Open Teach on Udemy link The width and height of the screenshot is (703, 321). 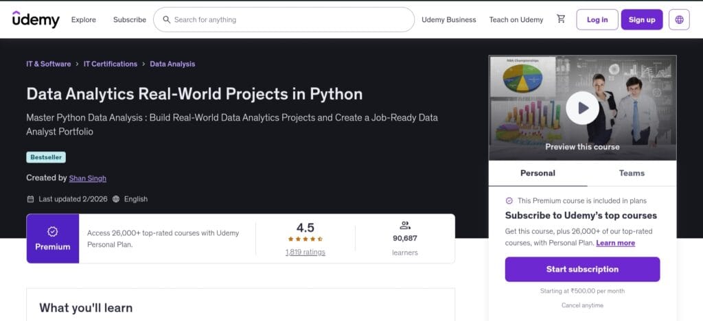[516, 20]
